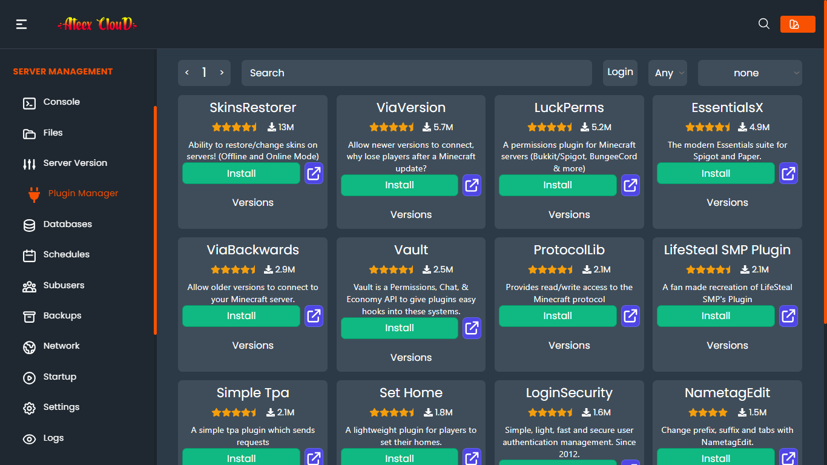Expand the 'Any' filter dropdown

667,72
